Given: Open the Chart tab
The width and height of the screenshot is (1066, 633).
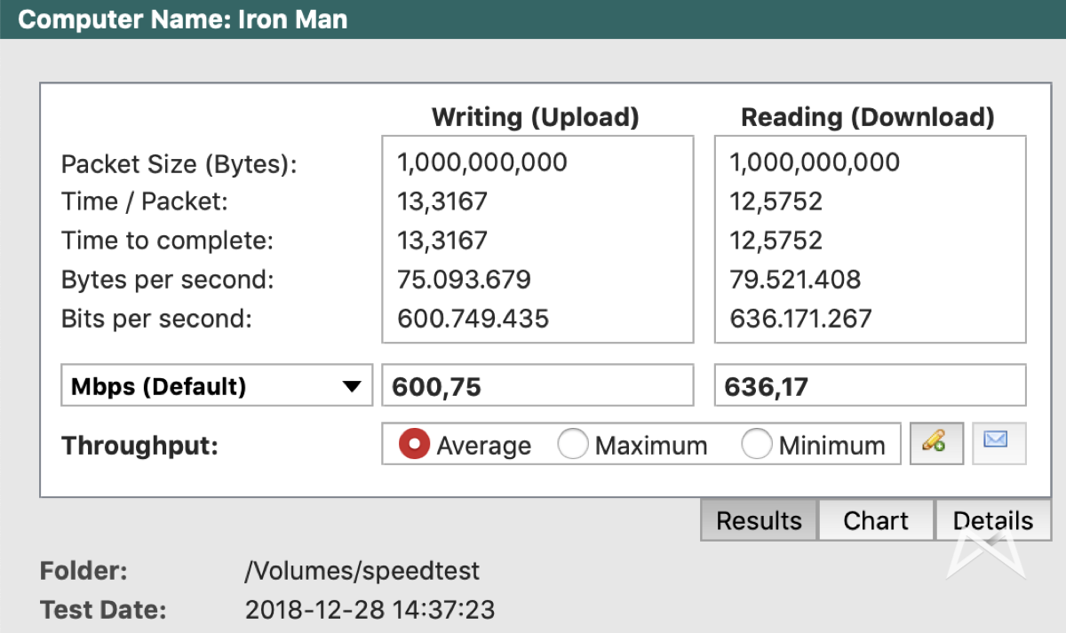Looking at the screenshot, I should [x=876, y=521].
